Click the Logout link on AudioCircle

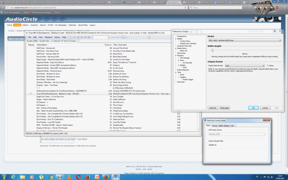pyautogui.click(x=92, y=25)
